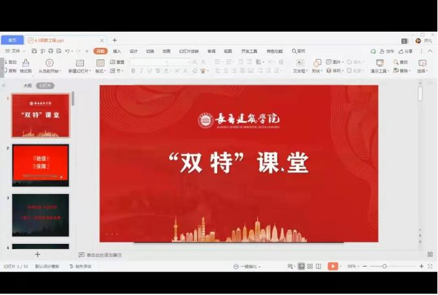Screen dimensions: 438x295
Task: Click the orange slideshow play button in status bar
Action: (x=333, y=266)
